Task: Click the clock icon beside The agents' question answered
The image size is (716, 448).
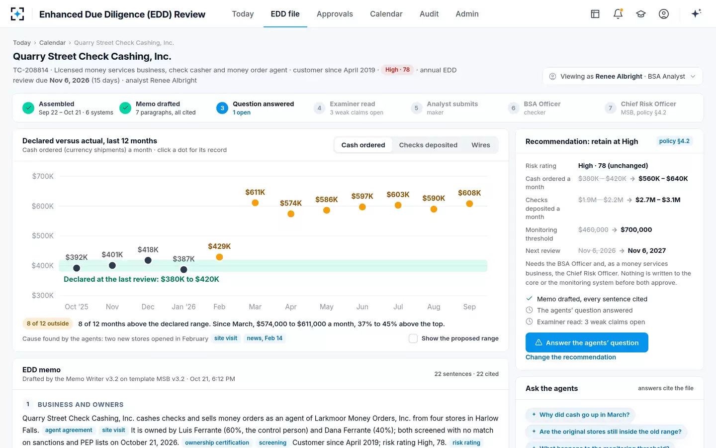Action: click(530, 310)
